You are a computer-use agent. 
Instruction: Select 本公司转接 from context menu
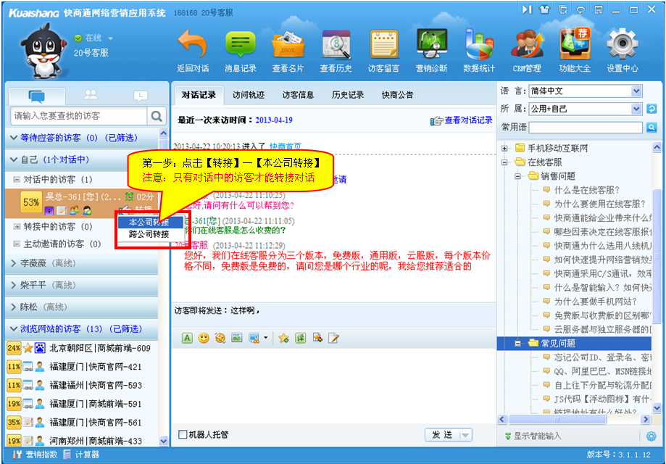tap(149, 223)
